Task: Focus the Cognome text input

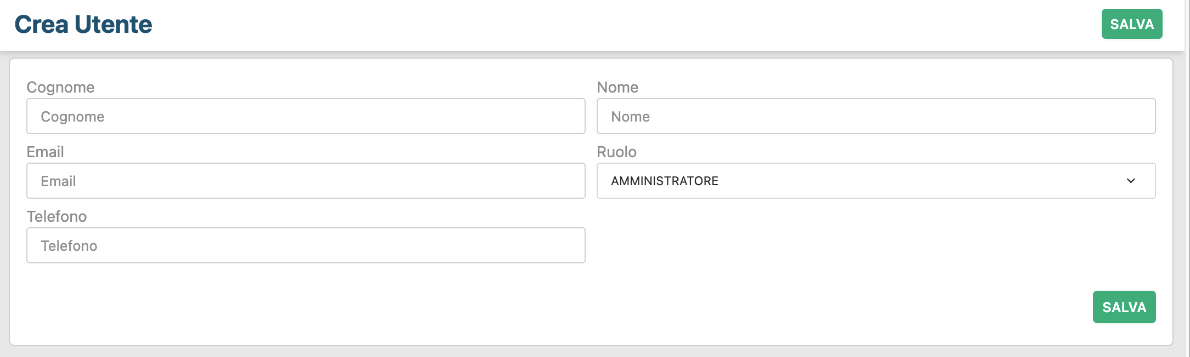Action: (x=305, y=116)
